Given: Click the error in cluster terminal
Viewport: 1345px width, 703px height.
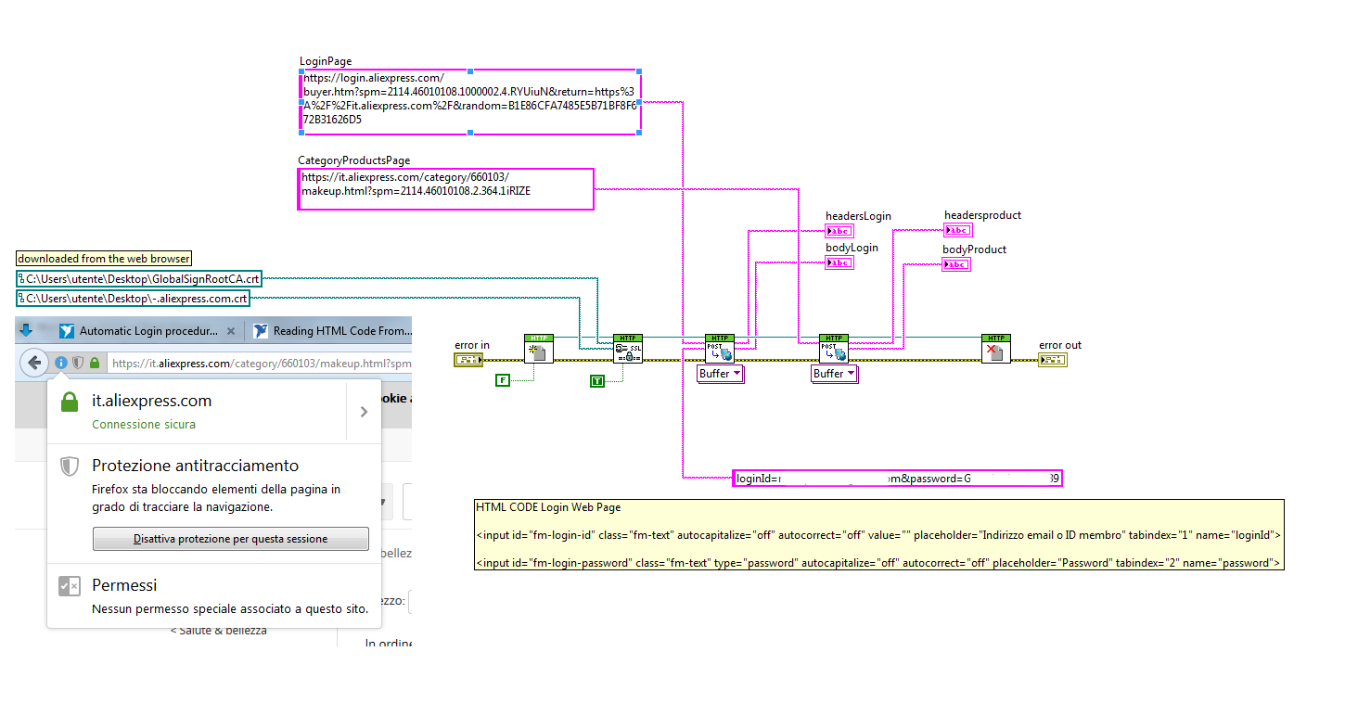Looking at the screenshot, I should 468,359.
